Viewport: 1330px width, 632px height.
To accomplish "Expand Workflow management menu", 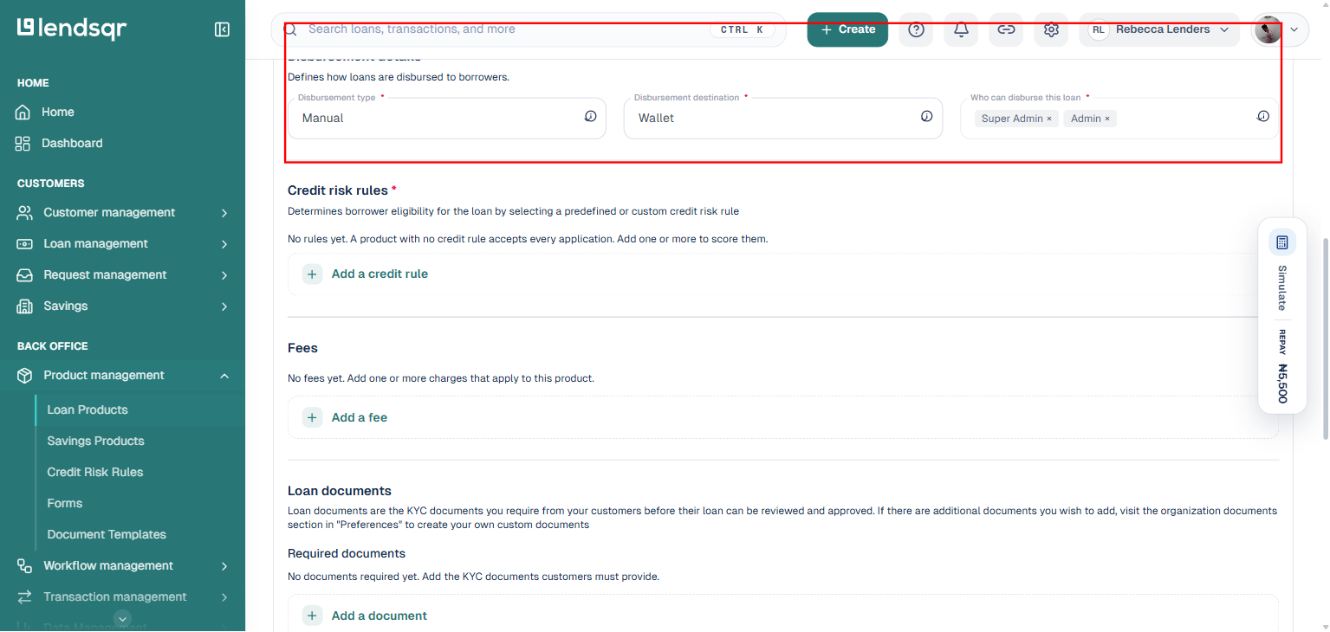I will (122, 565).
